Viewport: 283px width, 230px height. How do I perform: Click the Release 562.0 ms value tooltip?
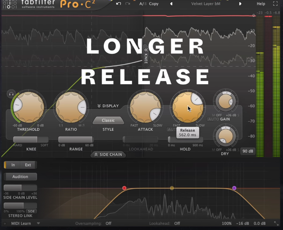187,133
